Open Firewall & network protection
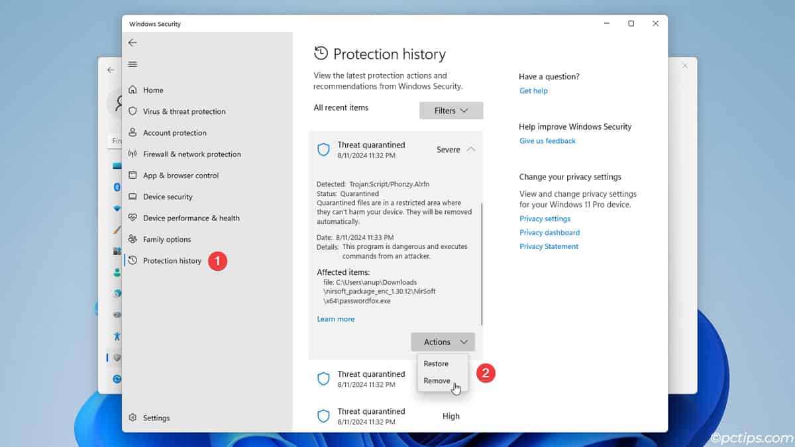This screenshot has height=447, width=795. [192, 154]
